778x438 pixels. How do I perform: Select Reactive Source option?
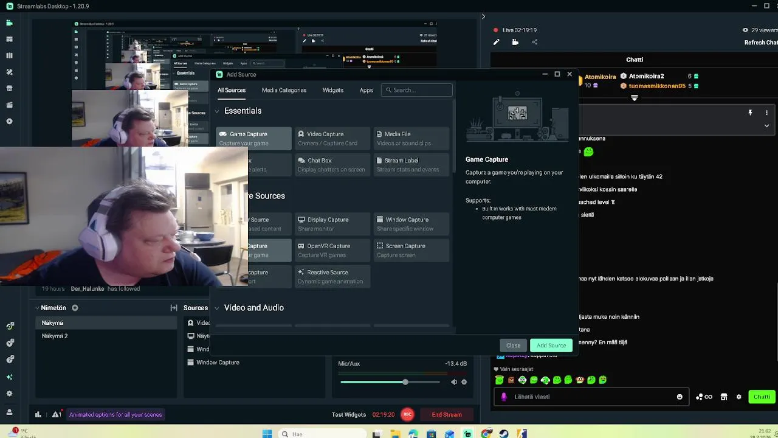pyautogui.click(x=332, y=277)
